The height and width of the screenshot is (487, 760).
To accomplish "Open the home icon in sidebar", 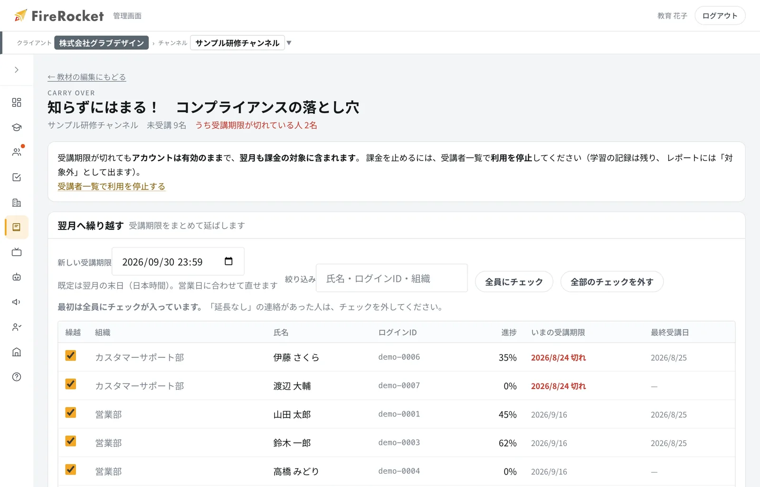I will point(17,352).
